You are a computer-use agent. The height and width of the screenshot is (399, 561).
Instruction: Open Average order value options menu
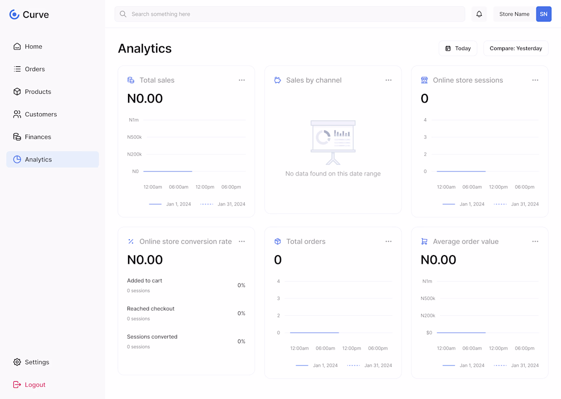[x=535, y=241]
